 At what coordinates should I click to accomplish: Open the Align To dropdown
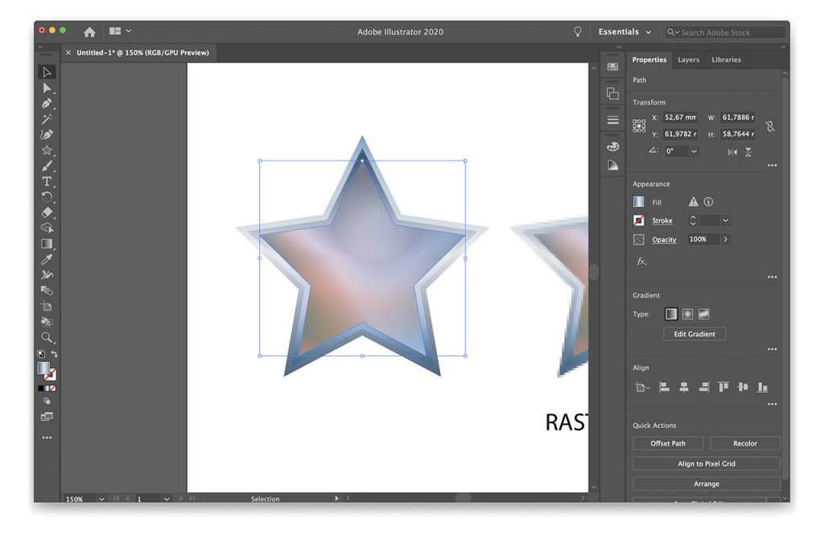tap(642, 388)
